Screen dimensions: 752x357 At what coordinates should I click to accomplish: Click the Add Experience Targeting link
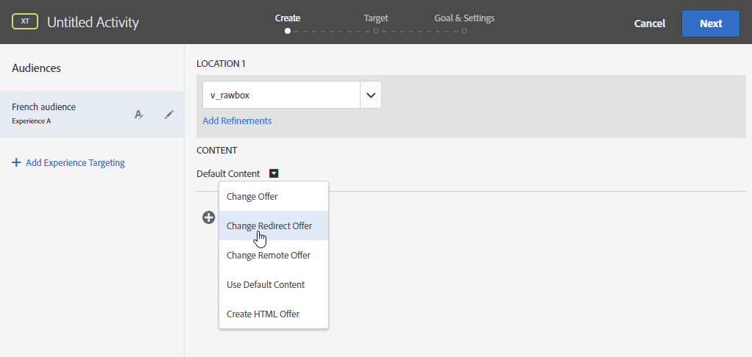pos(75,162)
